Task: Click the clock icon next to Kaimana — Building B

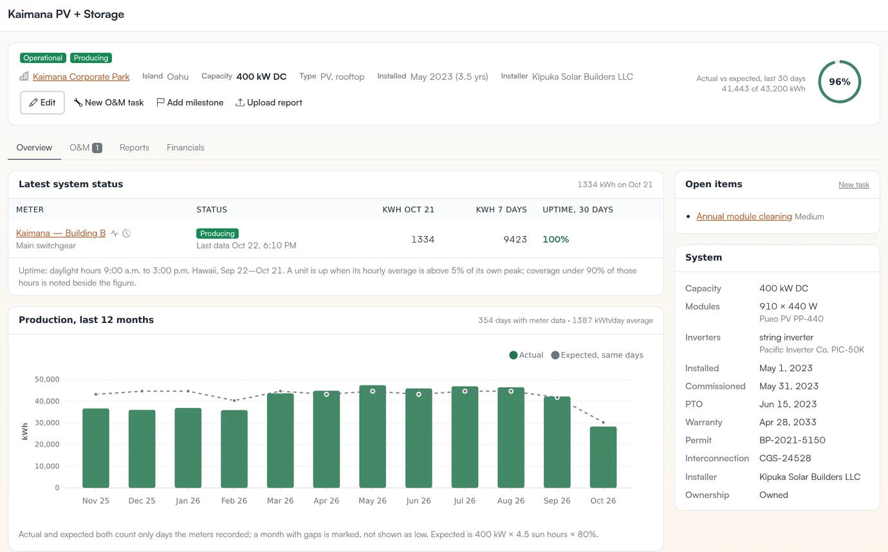Action: [x=127, y=234]
